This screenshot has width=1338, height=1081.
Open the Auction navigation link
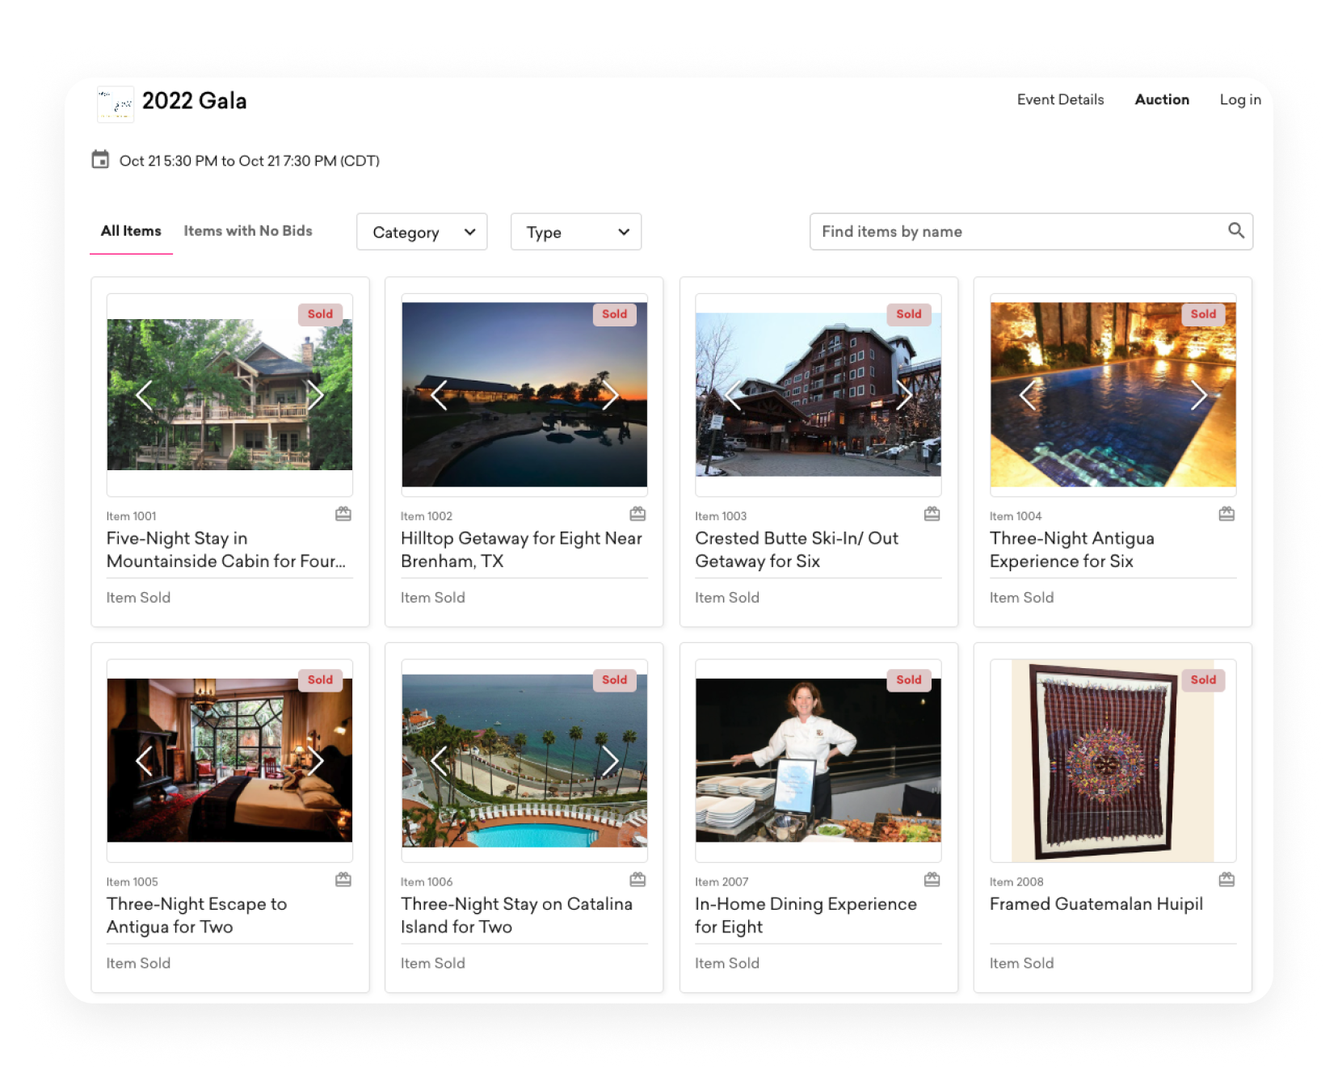[x=1161, y=99]
